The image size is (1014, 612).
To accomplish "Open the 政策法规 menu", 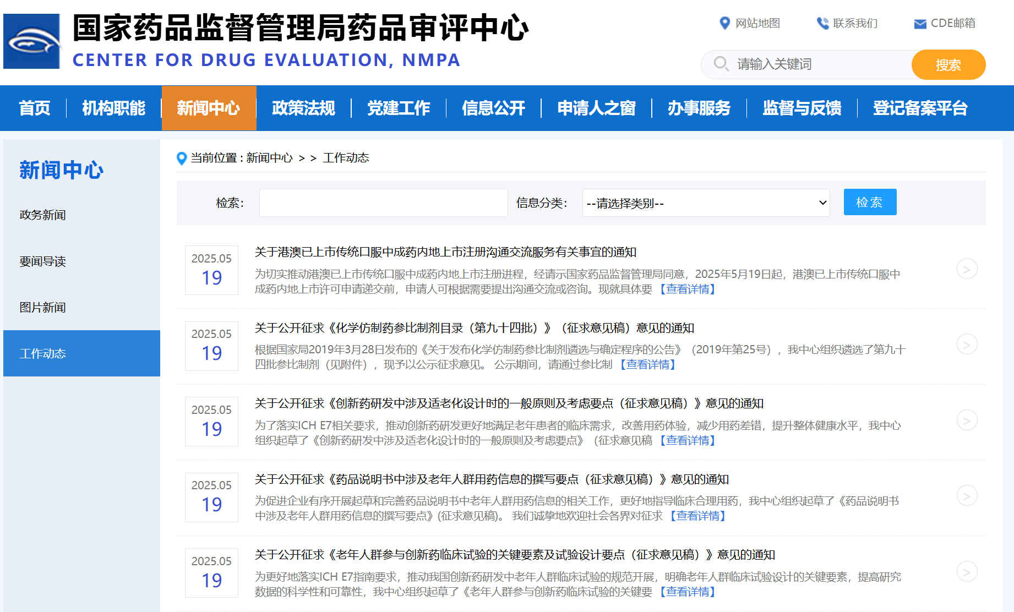I will coord(304,108).
